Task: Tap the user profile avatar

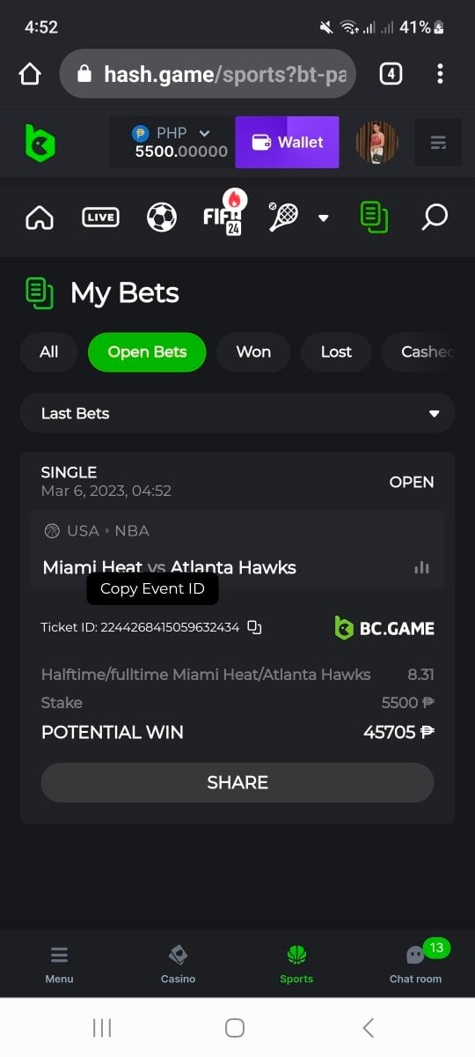Action: 376,142
